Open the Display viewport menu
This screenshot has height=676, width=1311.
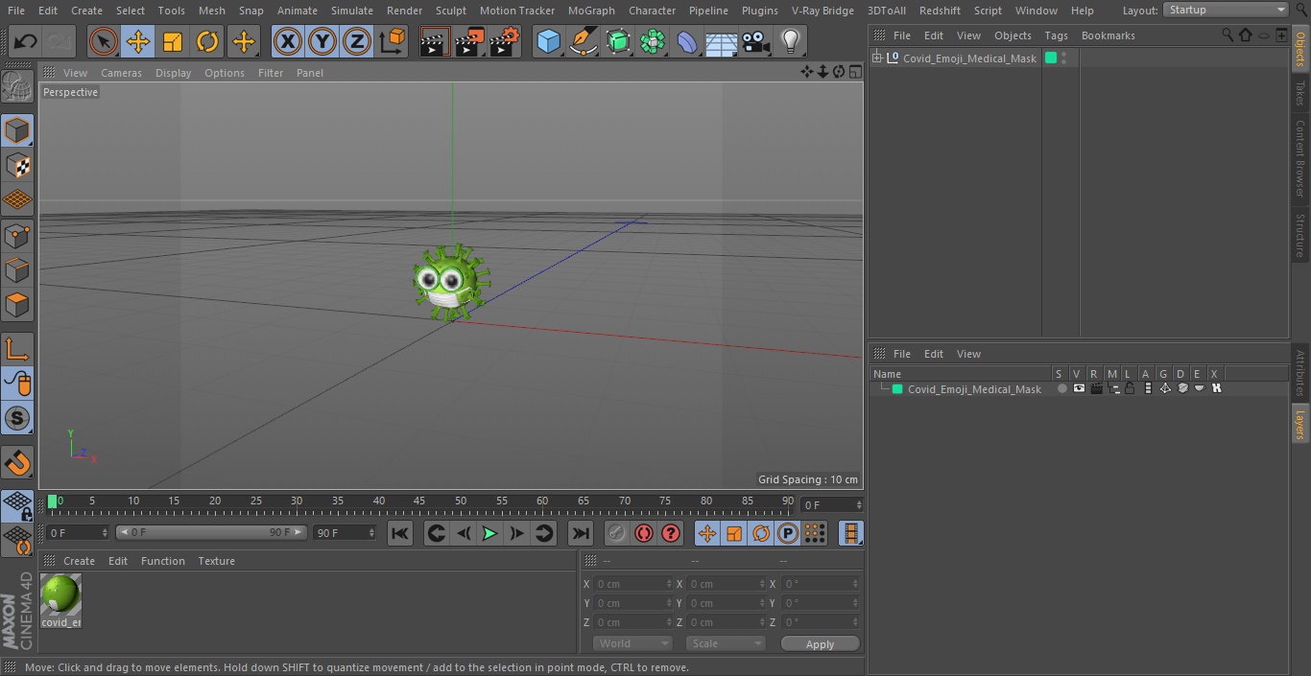click(x=173, y=73)
